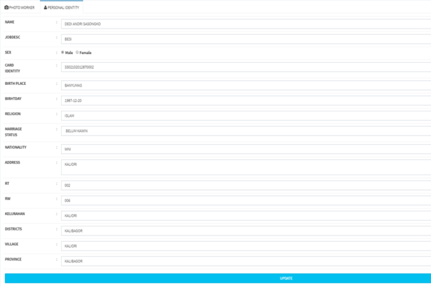Select the Female radio button

pos(77,52)
